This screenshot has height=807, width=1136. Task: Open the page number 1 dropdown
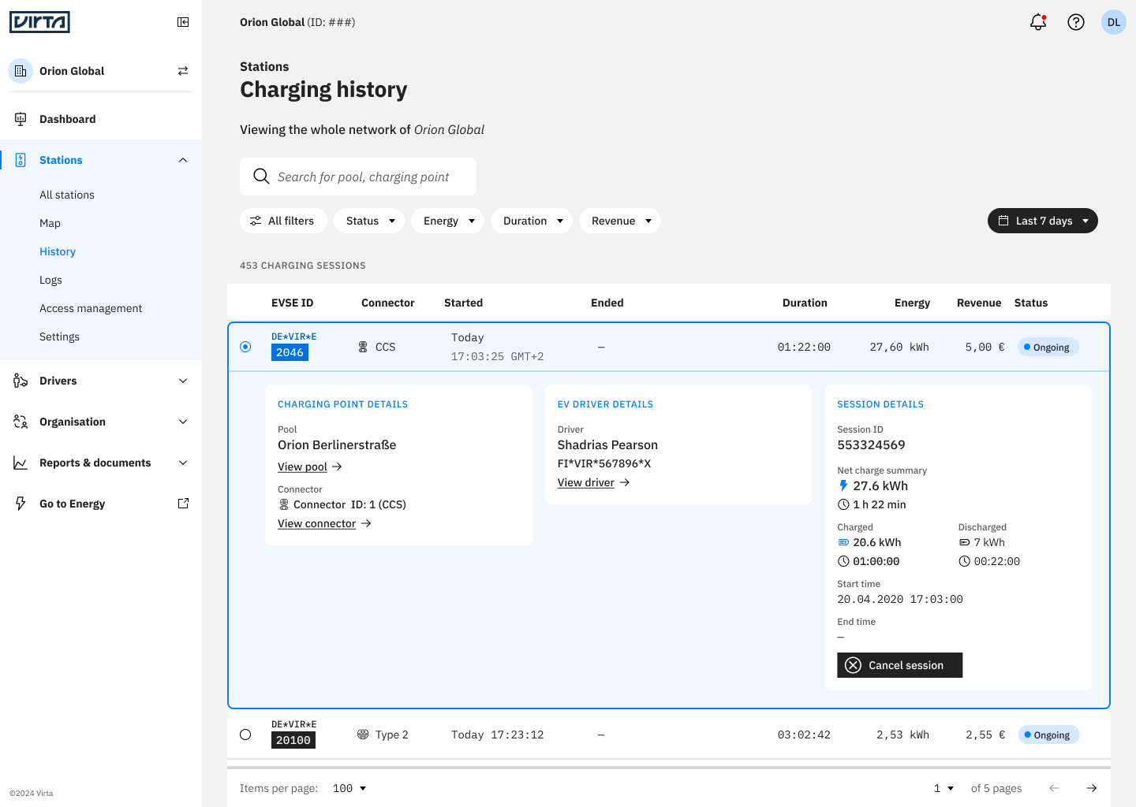tap(944, 788)
